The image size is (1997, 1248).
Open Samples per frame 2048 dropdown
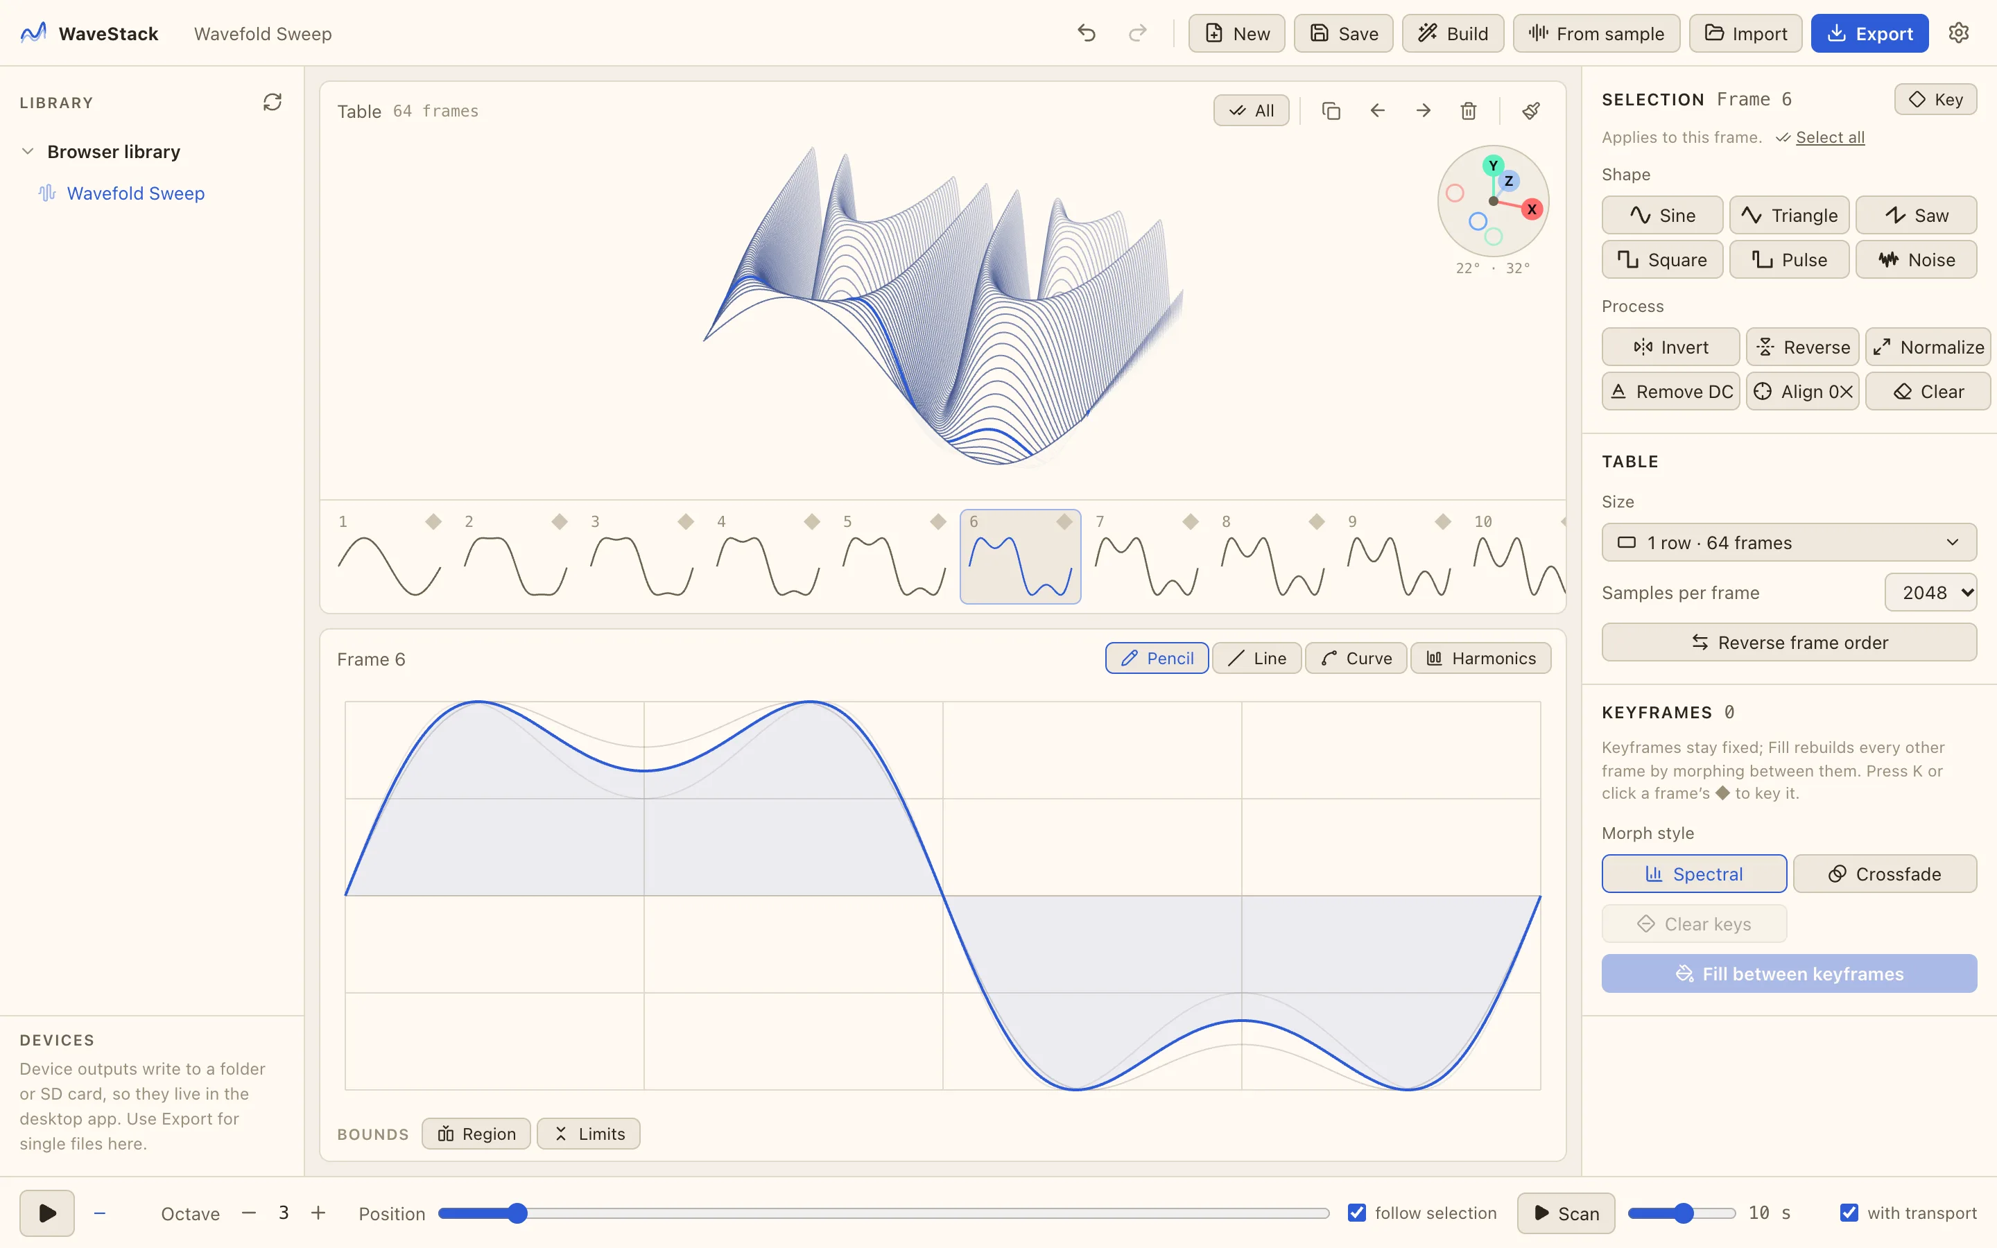point(1930,593)
